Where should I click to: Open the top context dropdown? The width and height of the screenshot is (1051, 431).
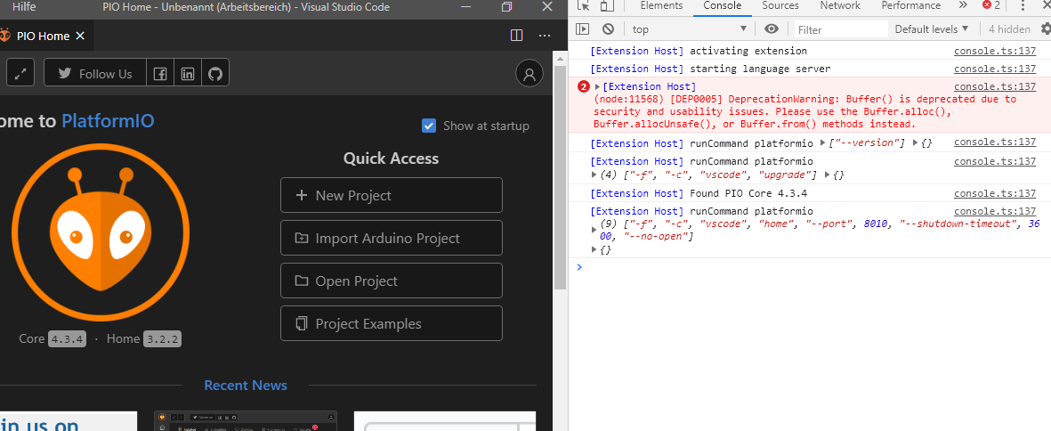689,28
